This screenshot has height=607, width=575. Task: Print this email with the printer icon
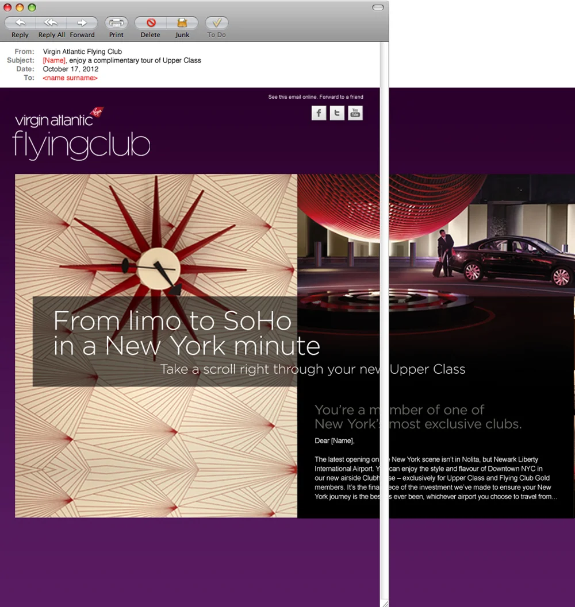tap(116, 23)
